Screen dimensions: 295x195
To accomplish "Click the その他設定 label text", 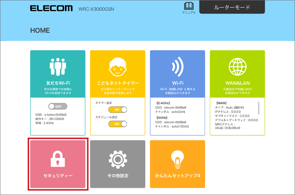I will 118,175.
